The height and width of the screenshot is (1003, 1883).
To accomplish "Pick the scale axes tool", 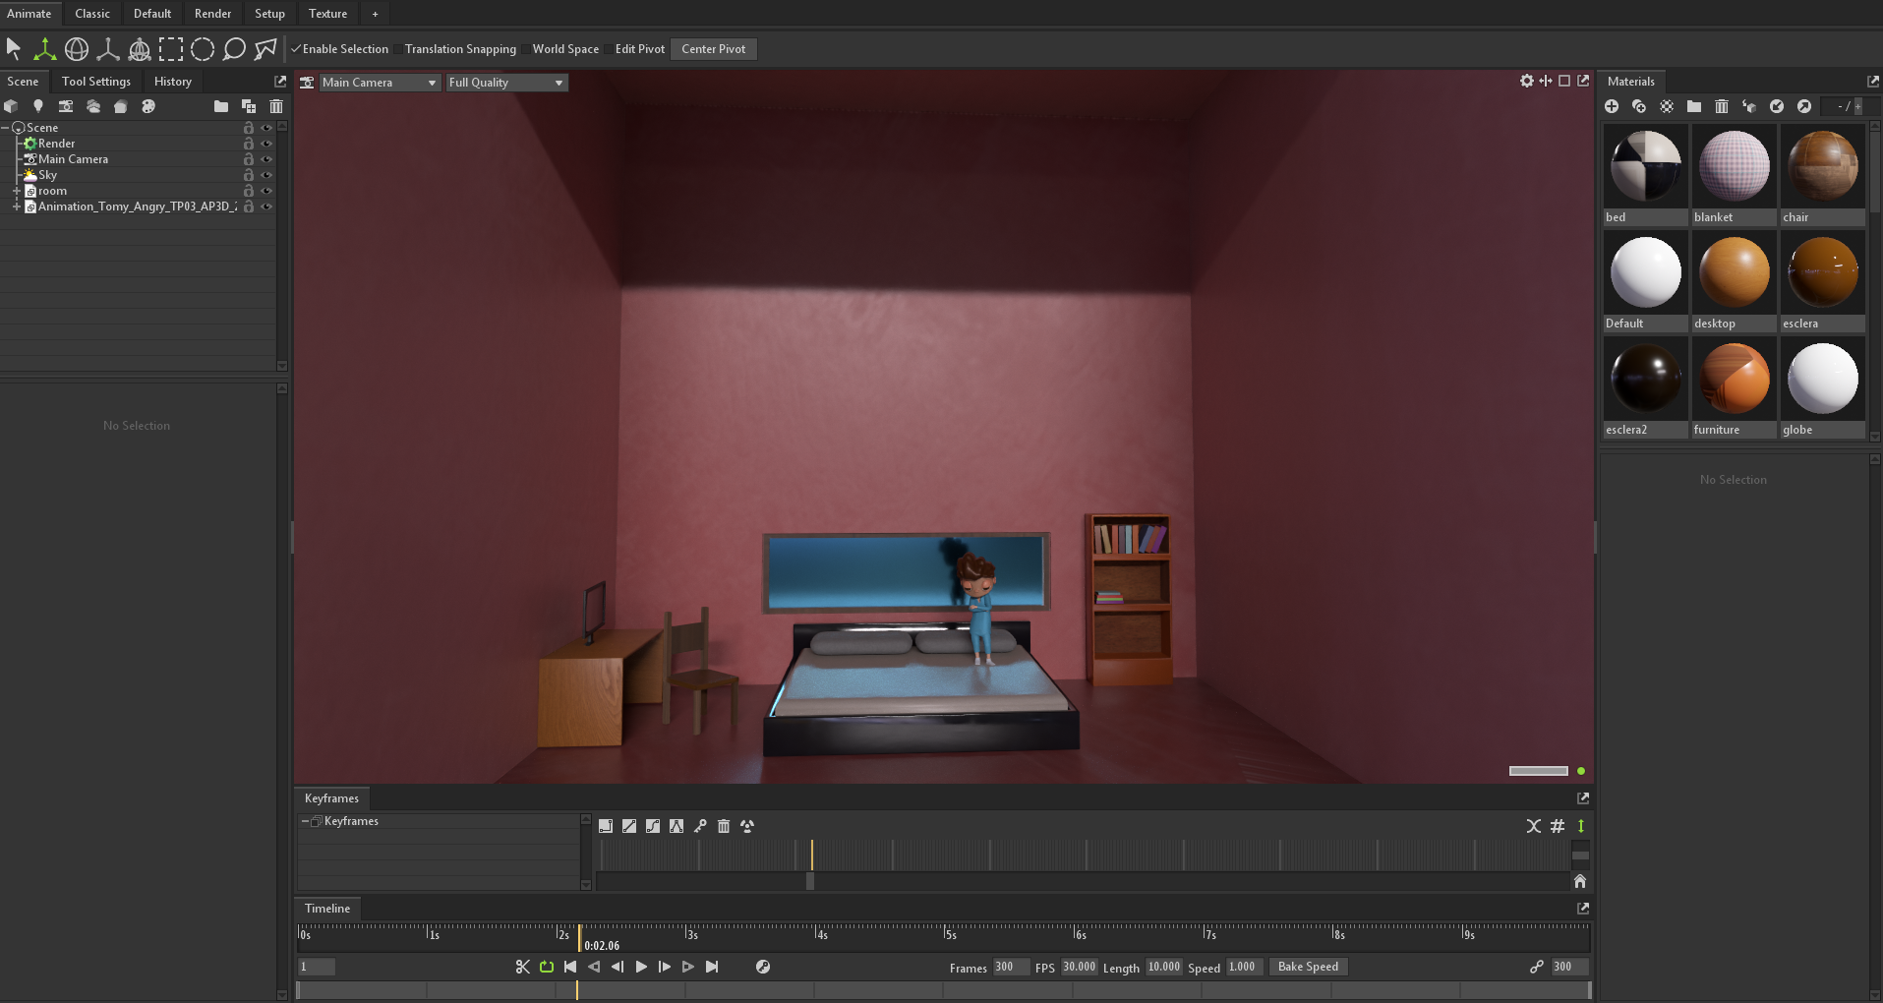I will coord(108,48).
